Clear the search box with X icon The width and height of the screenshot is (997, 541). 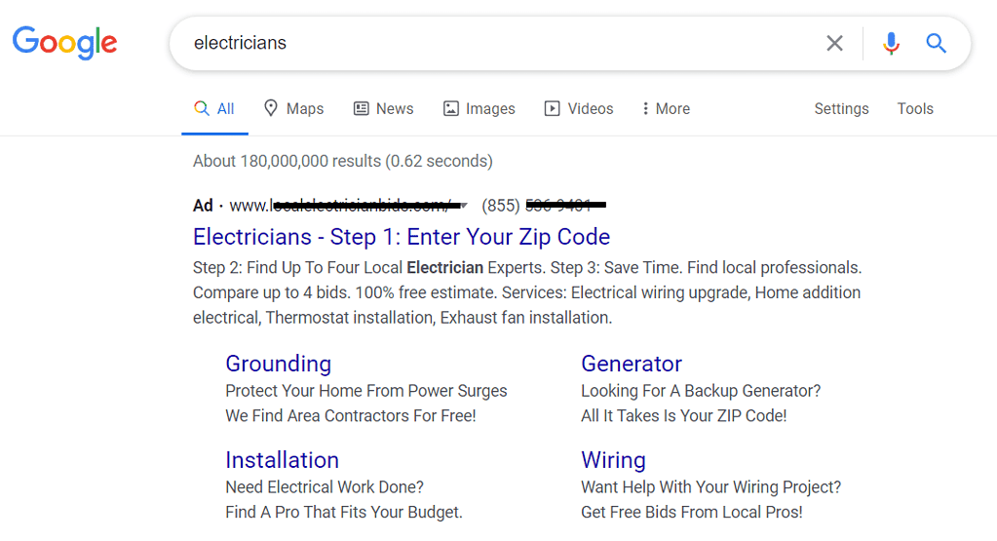pyautogui.click(x=834, y=43)
